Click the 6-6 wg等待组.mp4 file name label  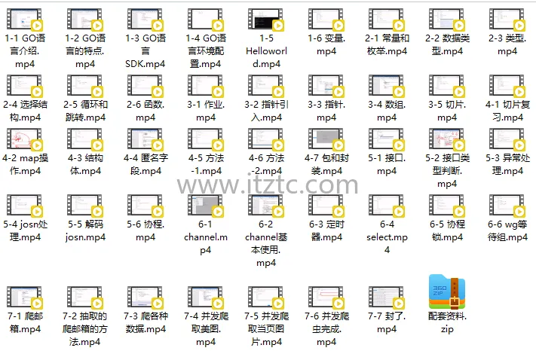(x=507, y=230)
